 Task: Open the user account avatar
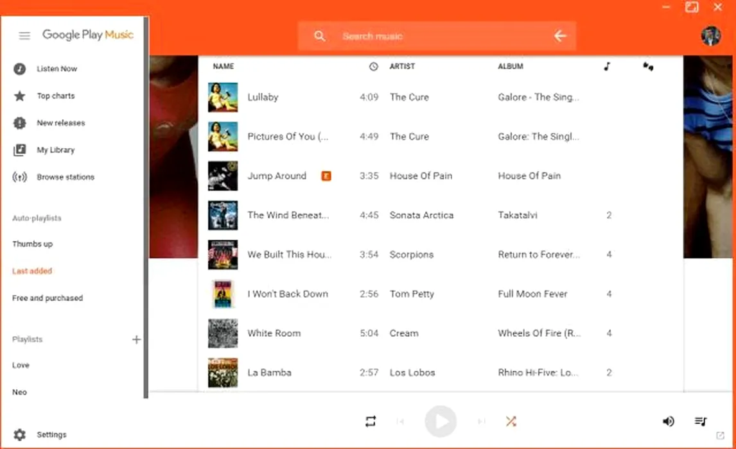point(711,36)
